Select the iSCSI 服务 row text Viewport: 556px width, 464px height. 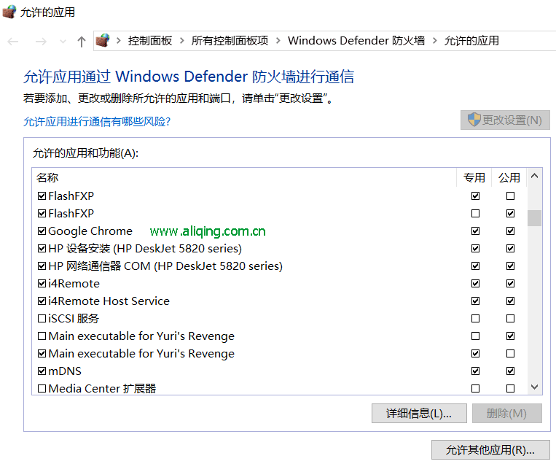[x=74, y=318]
